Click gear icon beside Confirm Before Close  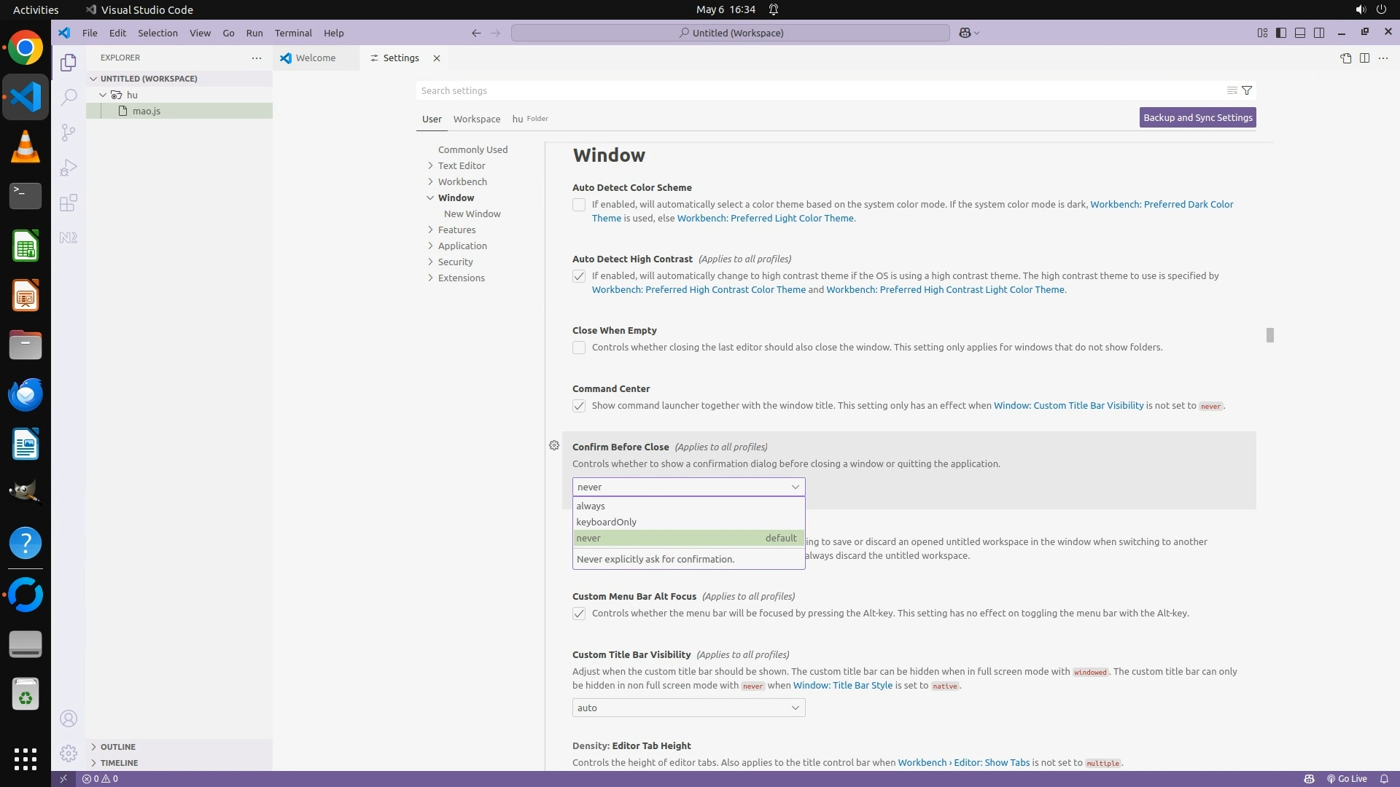coord(554,446)
